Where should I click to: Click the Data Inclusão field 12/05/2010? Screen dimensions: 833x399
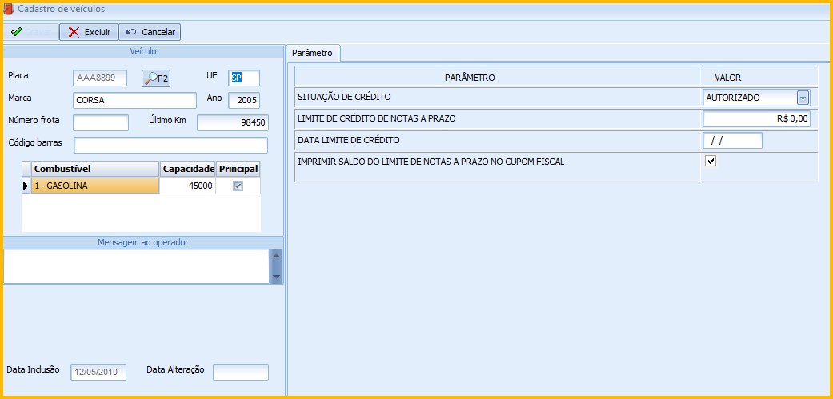(98, 372)
